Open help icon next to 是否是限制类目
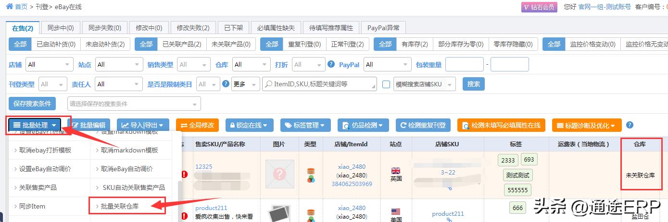Image resolution: width=668 pixels, height=222 pixels. [226, 84]
